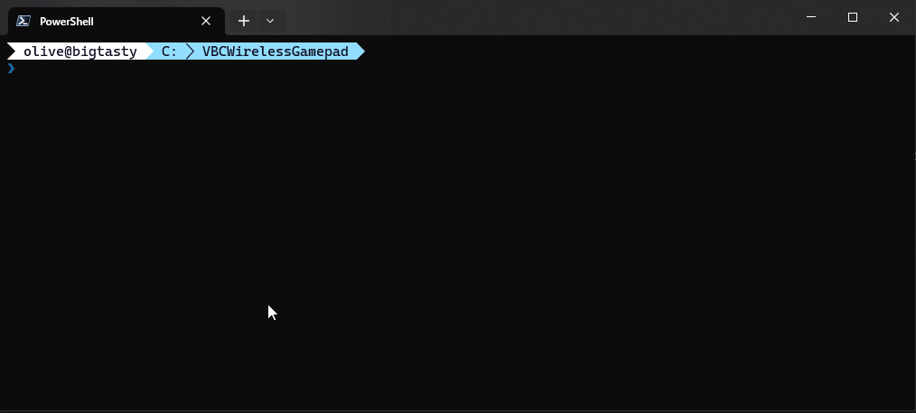Click the olive@bigtasty prompt segment
This screenshot has width=916, height=413.
click(80, 52)
